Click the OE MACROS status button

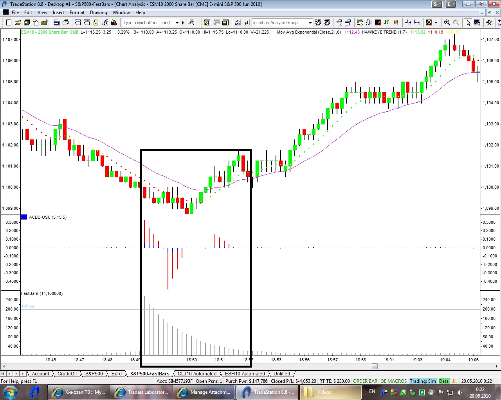[x=394, y=381]
